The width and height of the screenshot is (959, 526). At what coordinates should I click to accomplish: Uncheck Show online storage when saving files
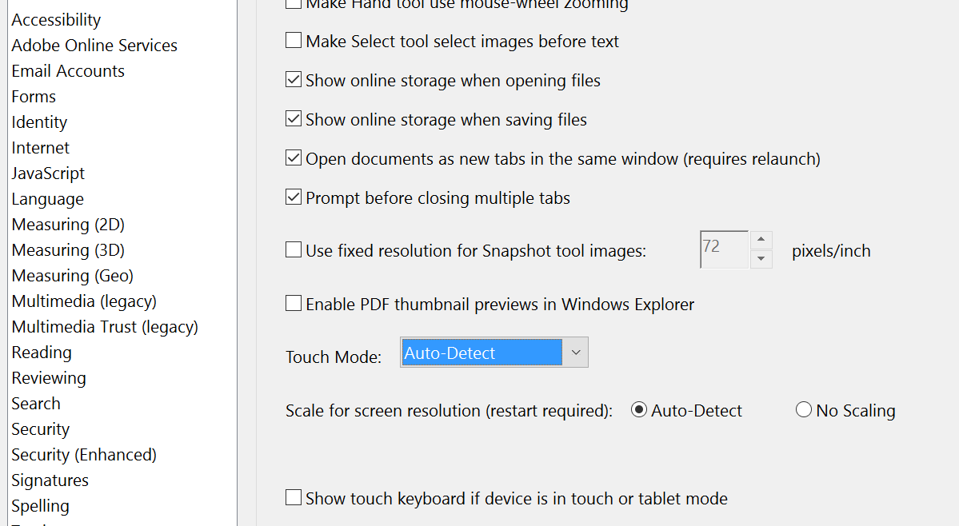tap(294, 119)
